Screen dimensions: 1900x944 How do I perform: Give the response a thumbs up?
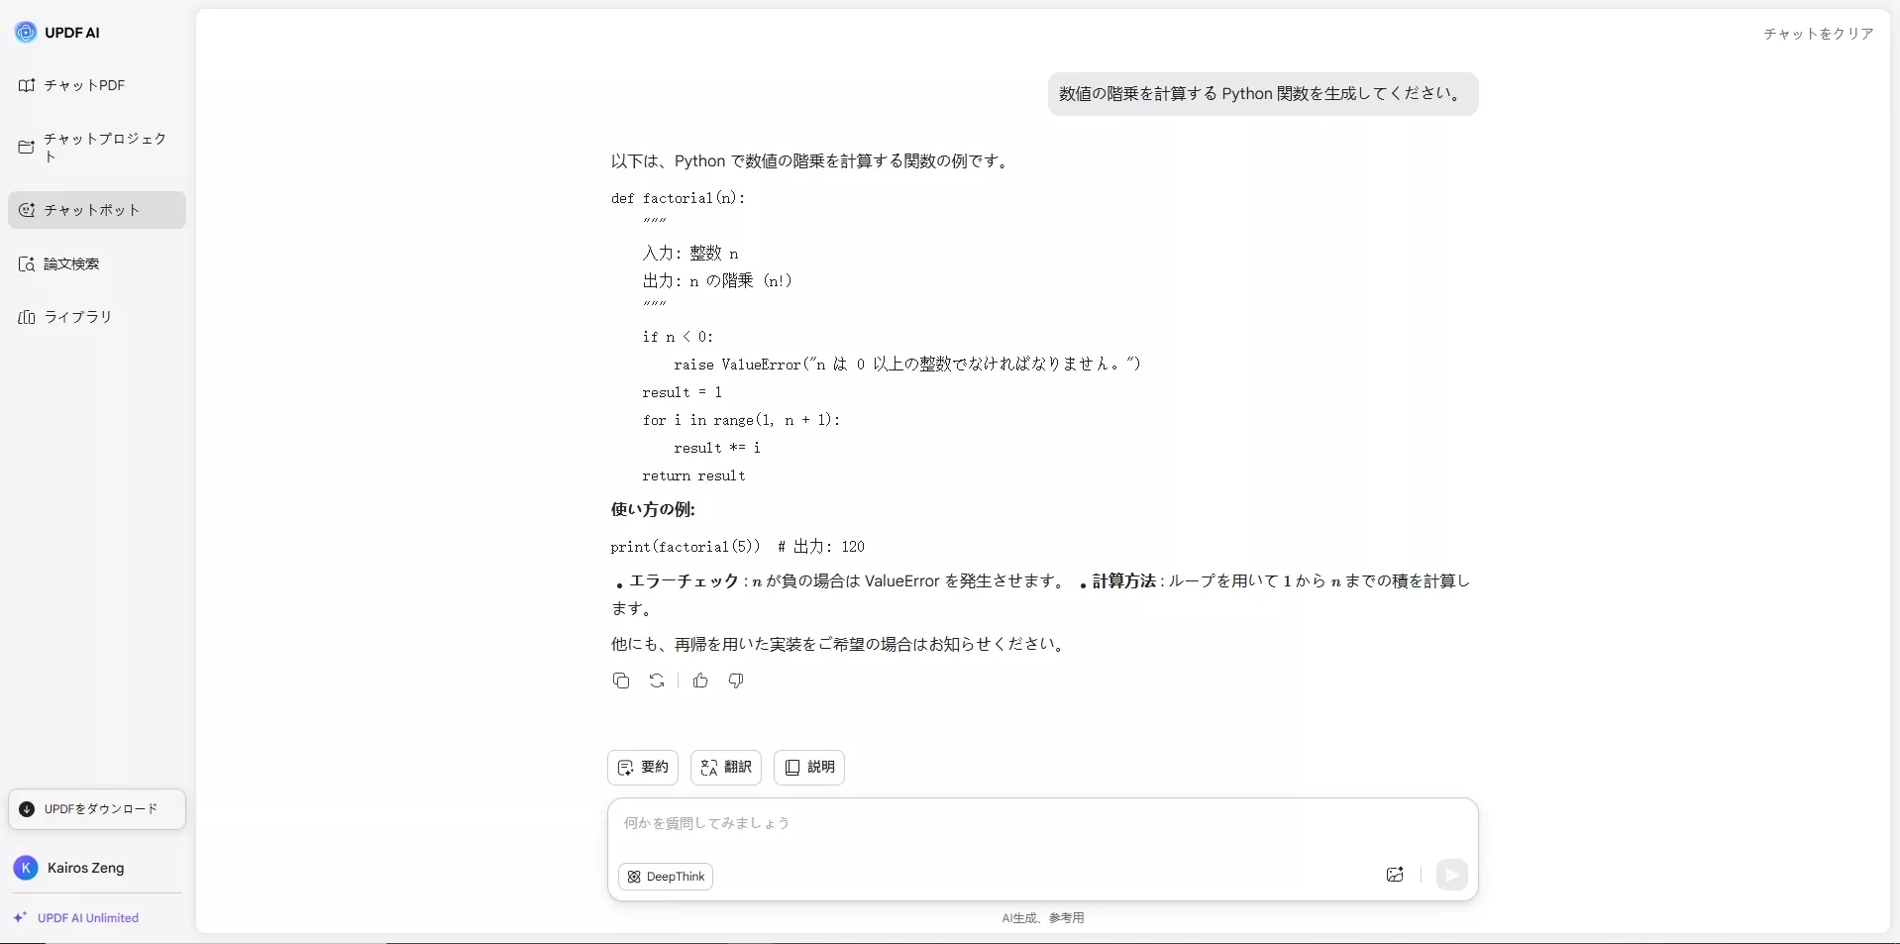pos(700,681)
